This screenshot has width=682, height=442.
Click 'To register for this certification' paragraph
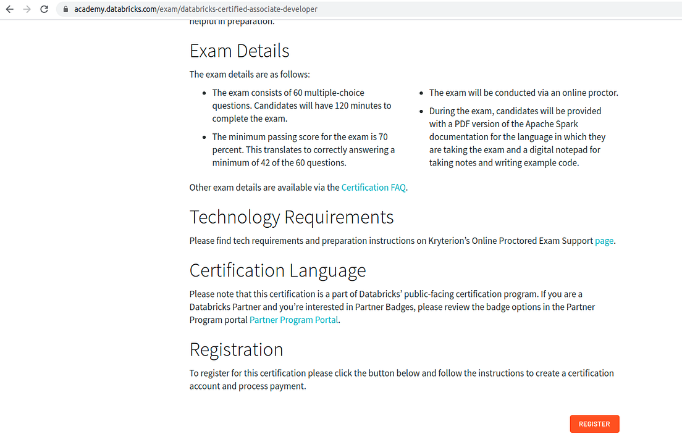402,380
